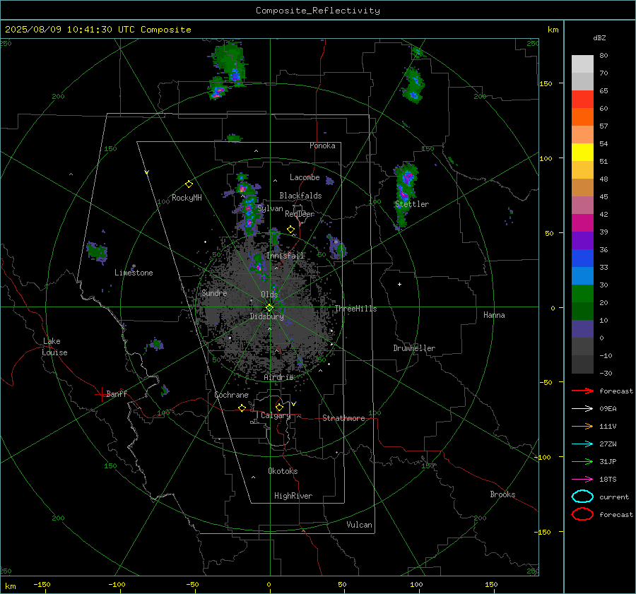The height and width of the screenshot is (594, 636).
Task: Click the RedDeer city label
Action: (x=300, y=214)
